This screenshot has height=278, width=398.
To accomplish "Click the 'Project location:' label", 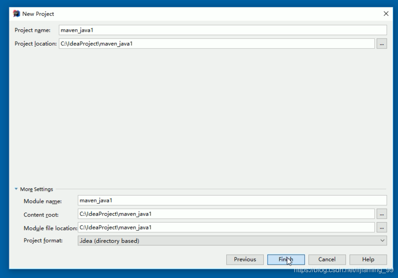I will [x=36, y=43].
